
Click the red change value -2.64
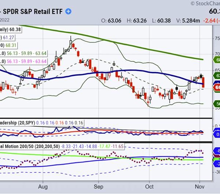pyautogui.click(x=209, y=21)
